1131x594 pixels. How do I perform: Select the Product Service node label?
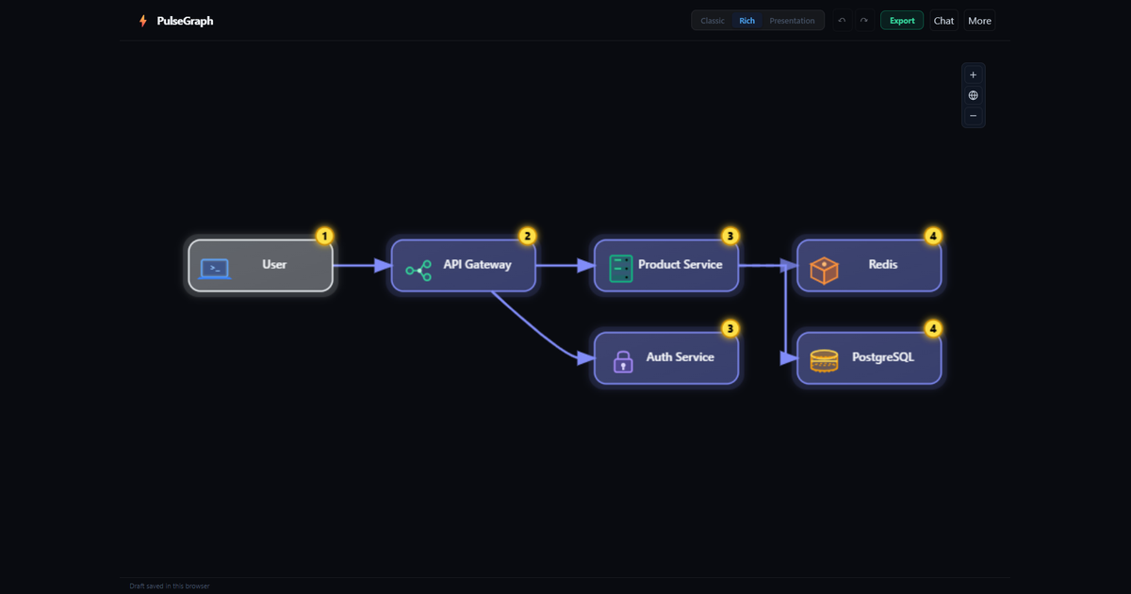pyautogui.click(x=680, y=265)
